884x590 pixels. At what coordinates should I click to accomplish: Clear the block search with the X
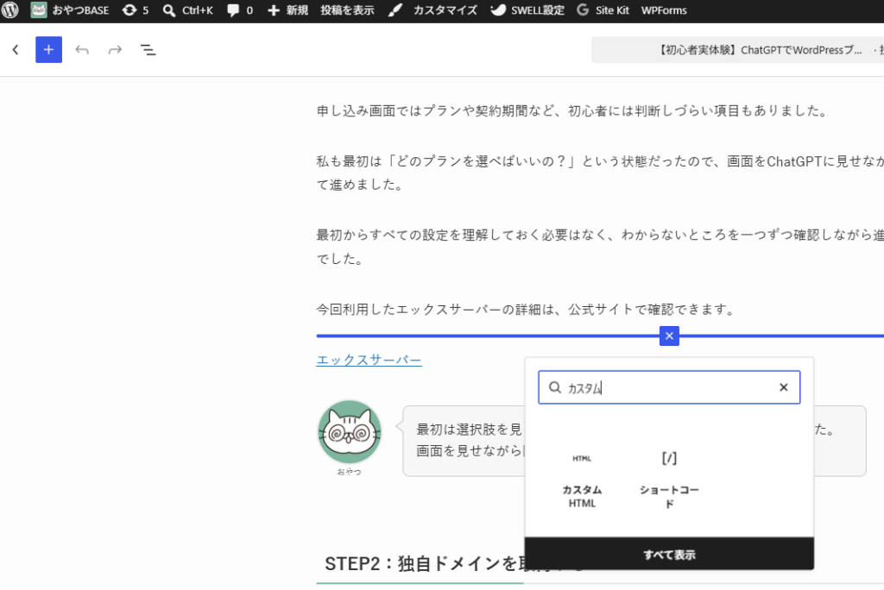784,387
